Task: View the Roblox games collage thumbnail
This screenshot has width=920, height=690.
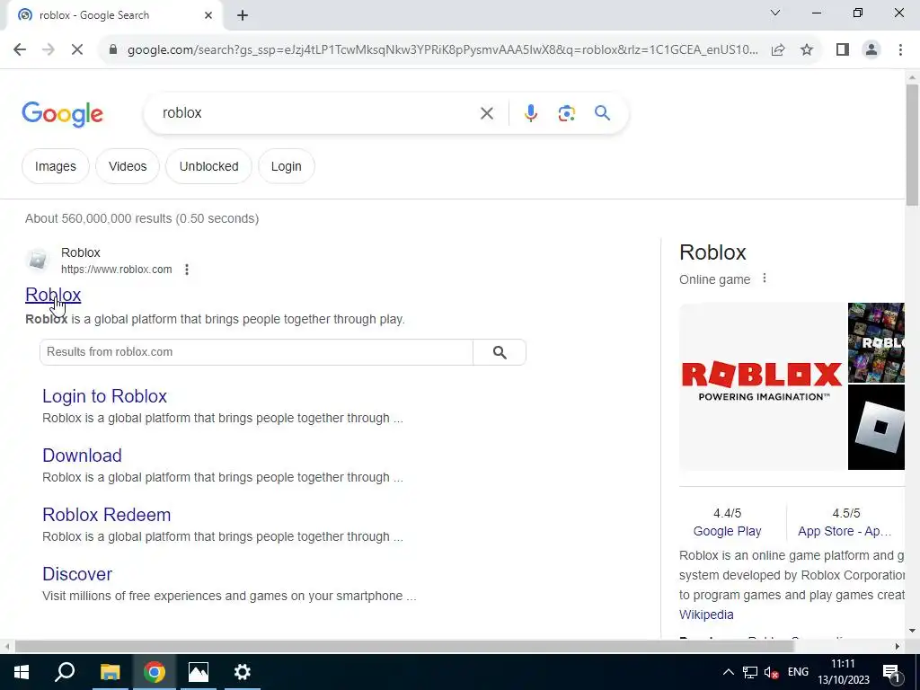Action: 876,342
